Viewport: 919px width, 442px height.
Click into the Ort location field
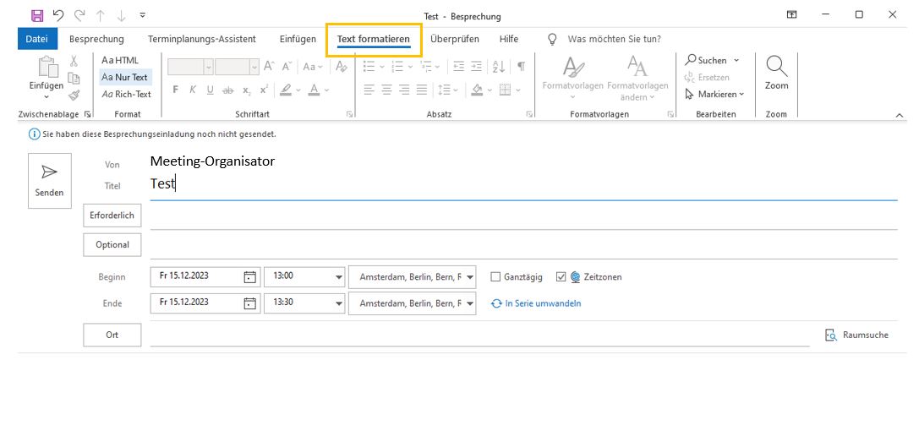479,336
